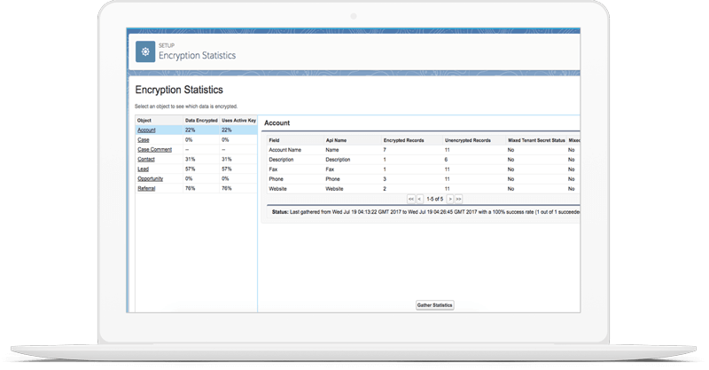This screenshot has width=709, height=370.
Task: Click the Unencrypted Records column header
Action: (466, 140)
